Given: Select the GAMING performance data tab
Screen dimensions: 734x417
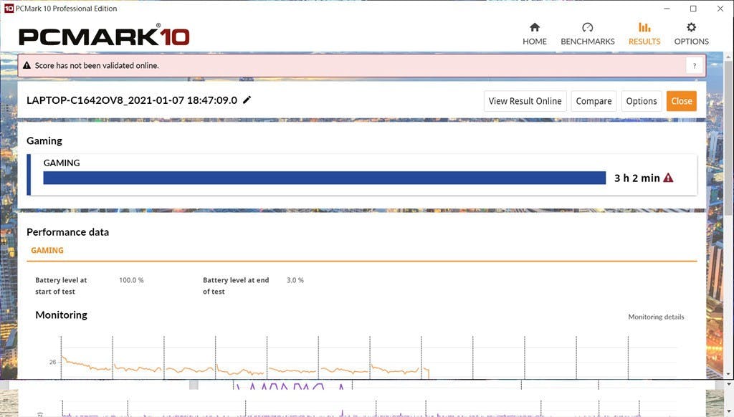Looking at the screenshot, I should click(x=47, y=250).
